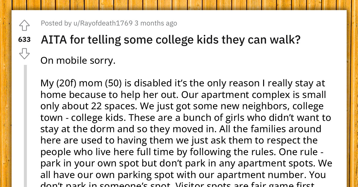
Task: Toggle the vote state via the up arrow
Action: coord(24,25)
